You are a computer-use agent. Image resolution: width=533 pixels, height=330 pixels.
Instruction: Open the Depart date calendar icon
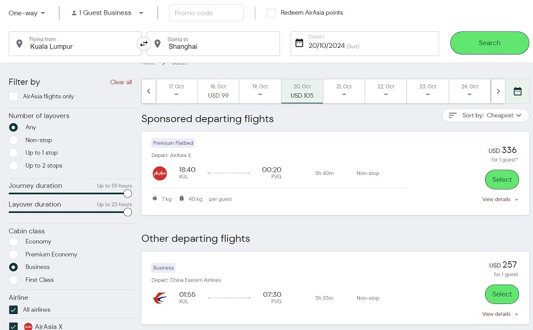click(299, 43)
